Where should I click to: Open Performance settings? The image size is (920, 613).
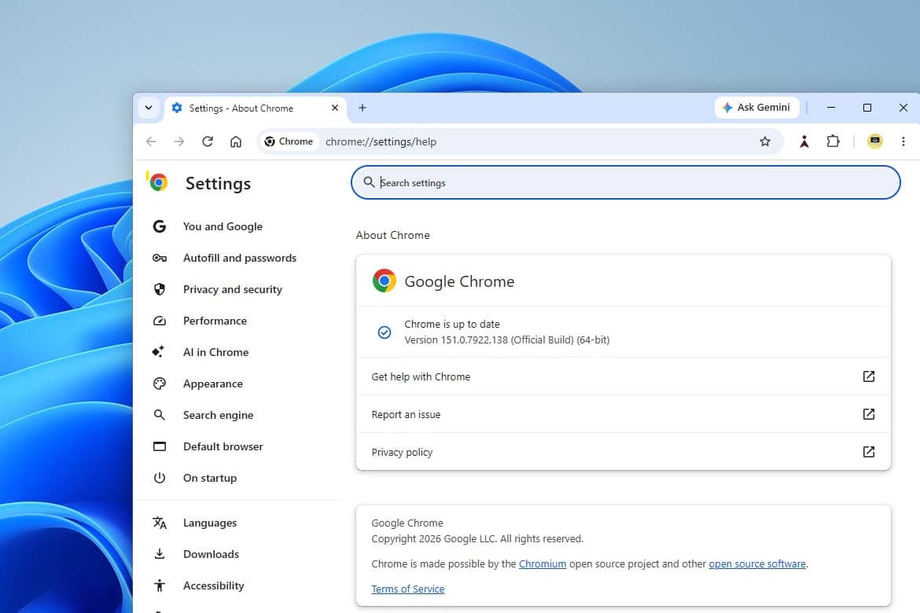(x=215, y=321)
